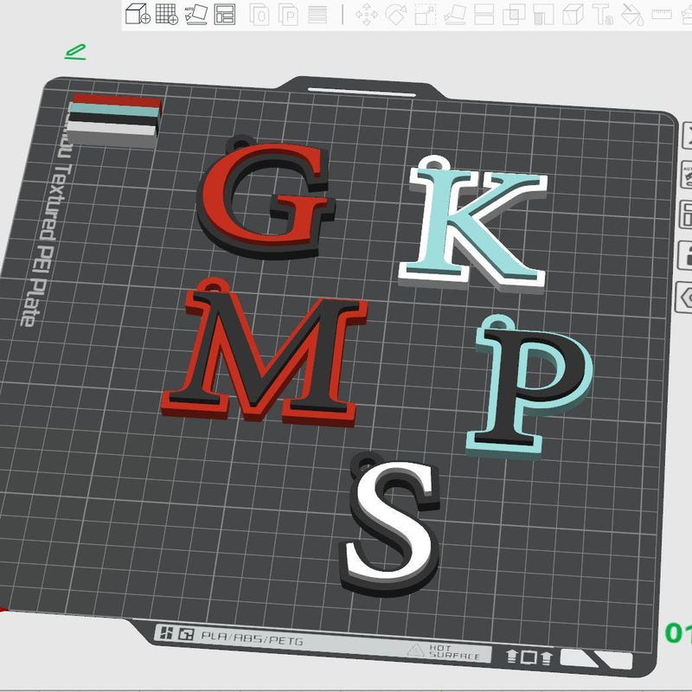692x692 pixels.
Task: Select the red filament swatch
Action: point(112,100)
